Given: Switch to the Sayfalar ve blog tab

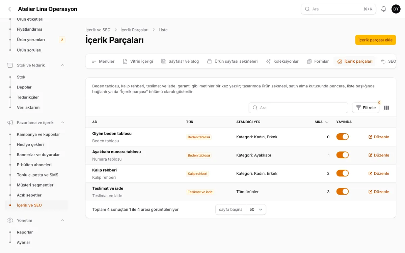Looking at the screenshot, I should pos(180,61).
